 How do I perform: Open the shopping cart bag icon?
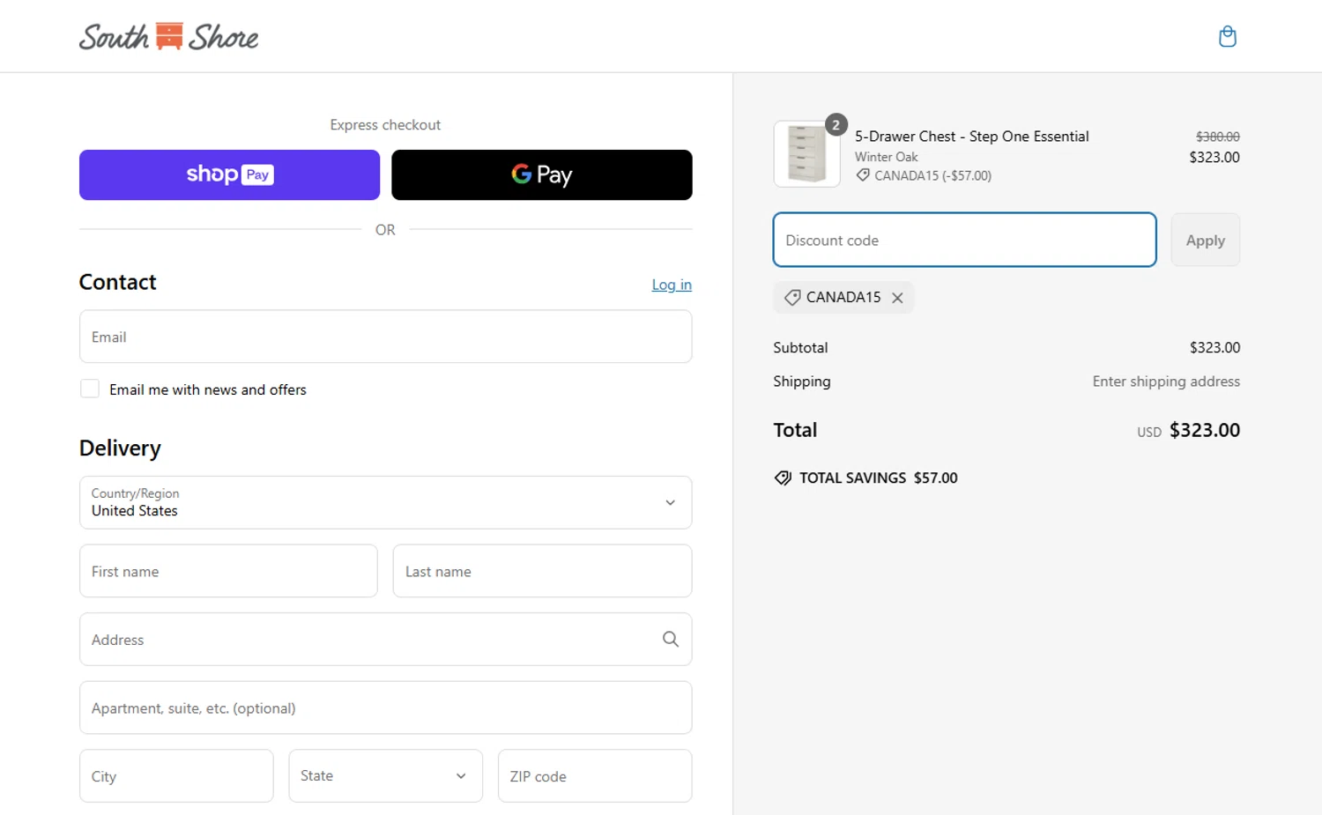click(x=1227, y=37)
